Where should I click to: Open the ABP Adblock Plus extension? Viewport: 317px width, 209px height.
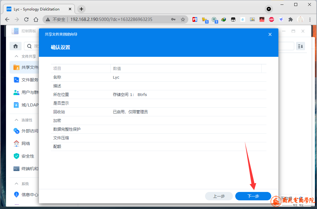[271, 19]
